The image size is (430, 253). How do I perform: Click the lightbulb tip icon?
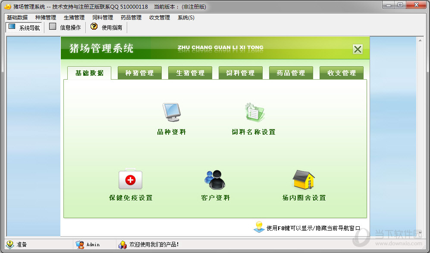(259, 227)
